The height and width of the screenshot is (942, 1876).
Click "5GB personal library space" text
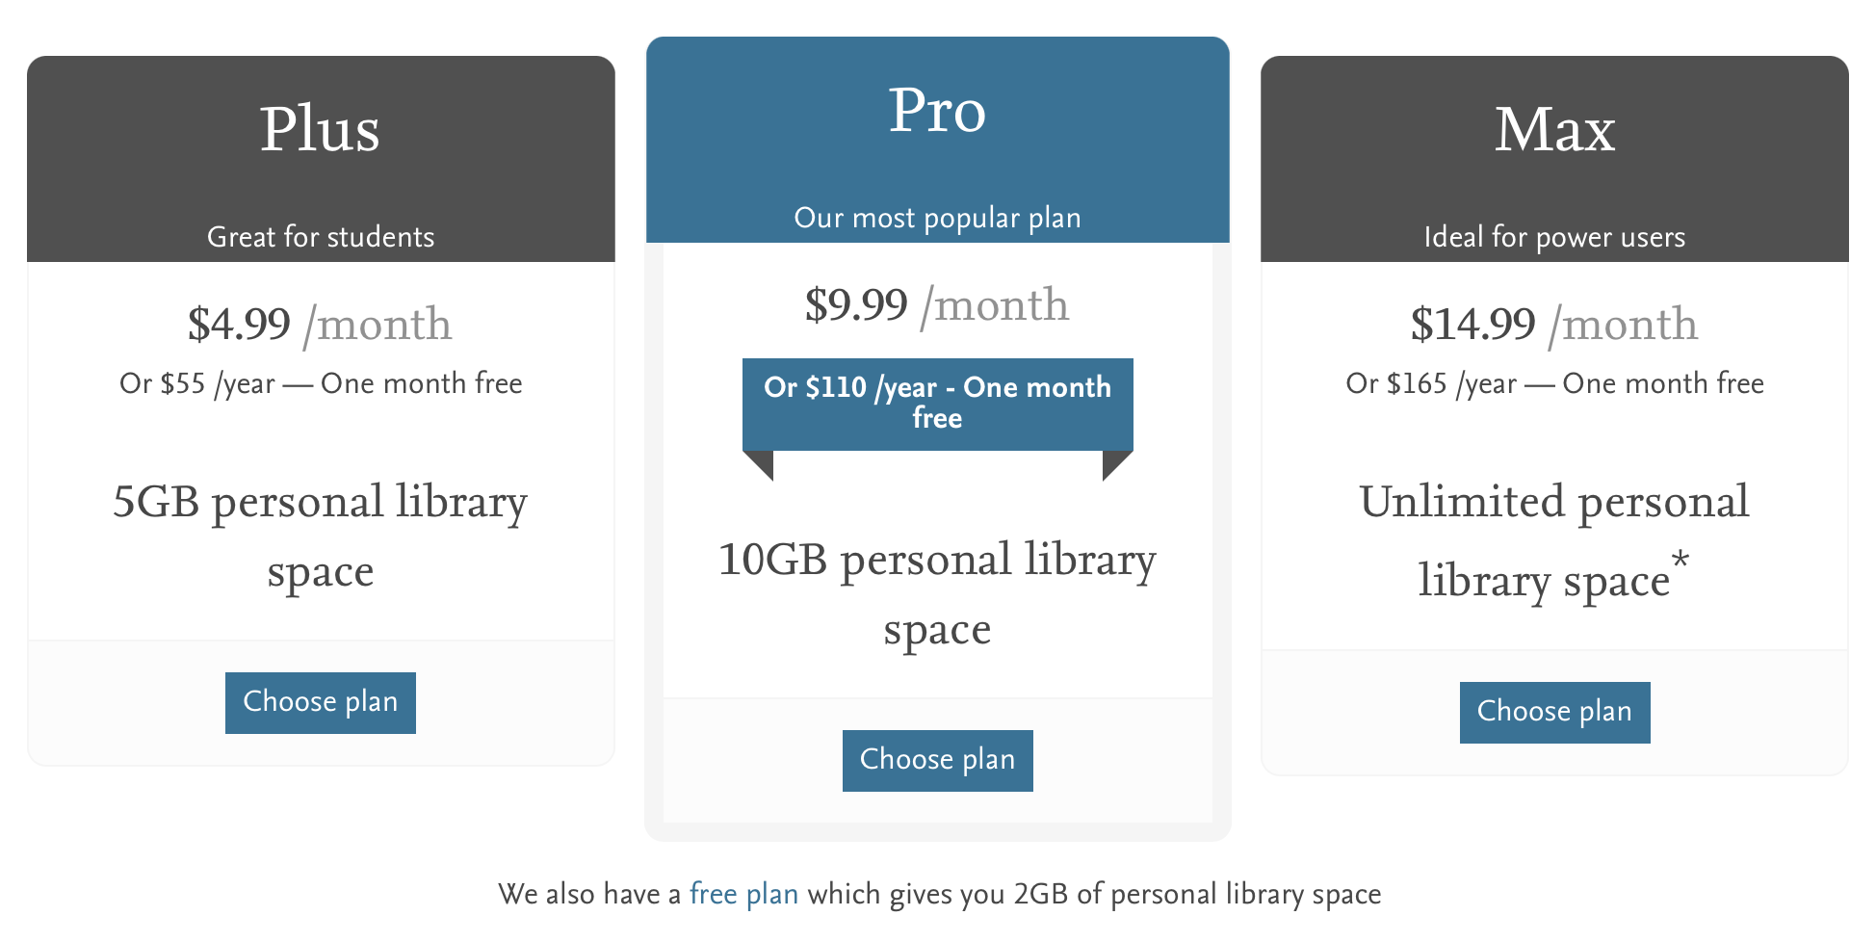pyautogui.click(x=320, y=536)
